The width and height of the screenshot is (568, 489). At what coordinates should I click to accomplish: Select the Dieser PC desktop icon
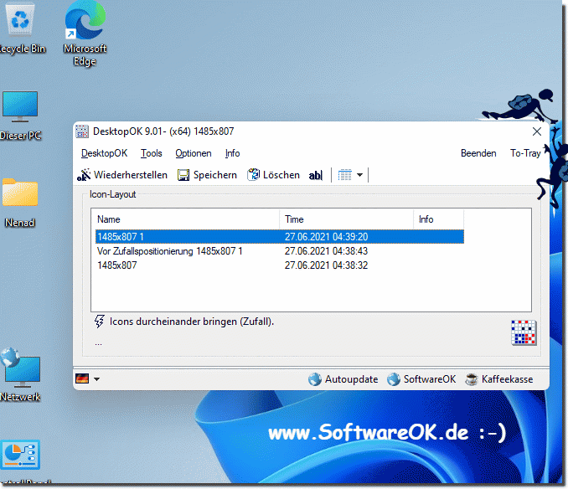20,106
